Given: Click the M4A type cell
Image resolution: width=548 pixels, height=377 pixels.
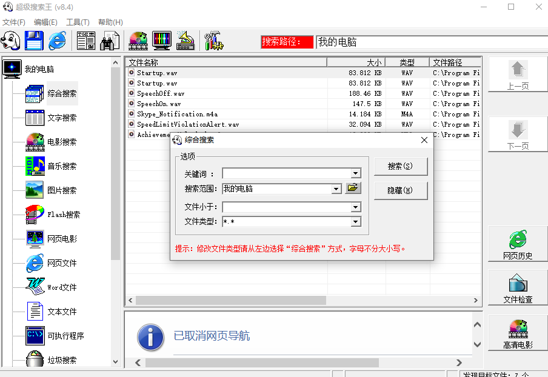Looking at the screenshot, I should 407,115.
